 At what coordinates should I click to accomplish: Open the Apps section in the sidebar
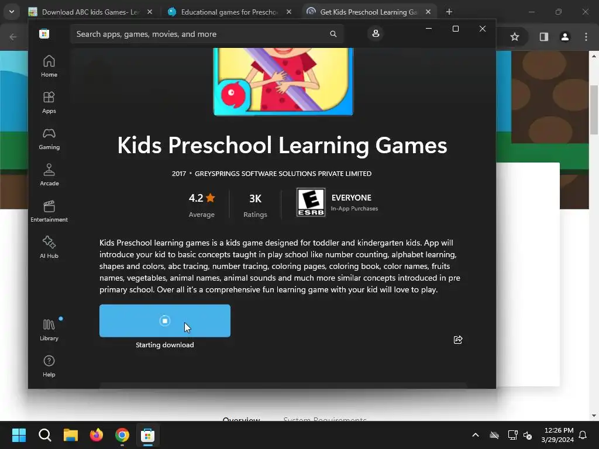49,102
